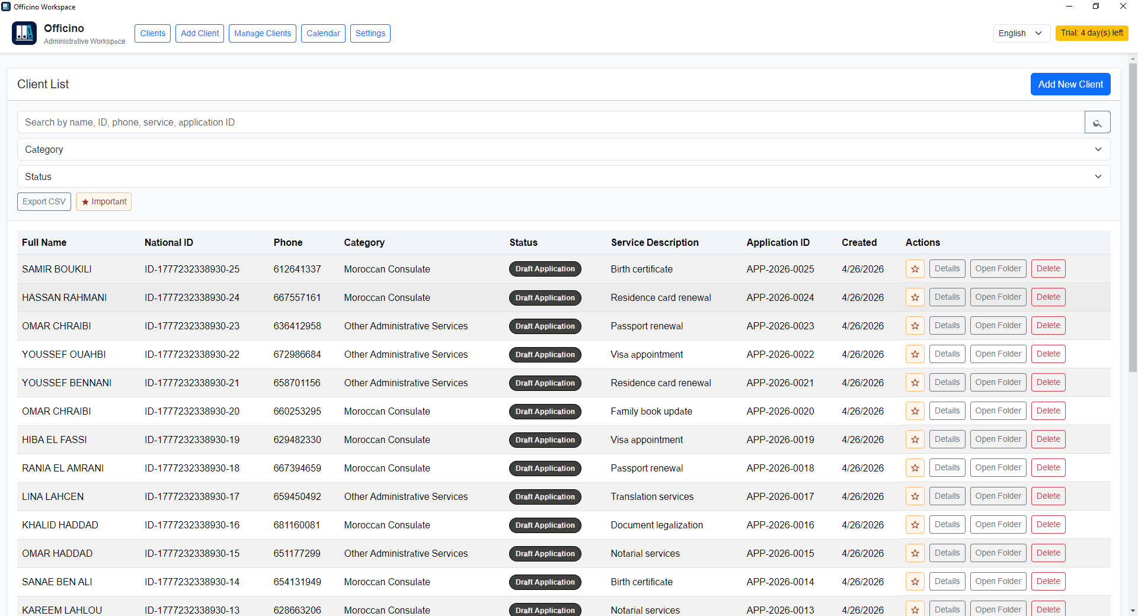
Task: Open the Manage Clients tab
Action: (x=262, y=33)
